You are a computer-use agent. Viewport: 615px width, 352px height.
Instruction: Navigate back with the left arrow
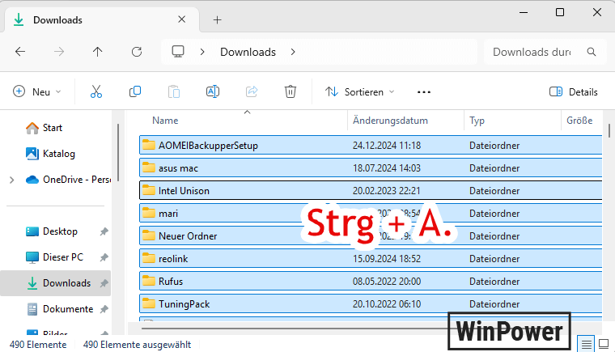[x=20, y=52]
